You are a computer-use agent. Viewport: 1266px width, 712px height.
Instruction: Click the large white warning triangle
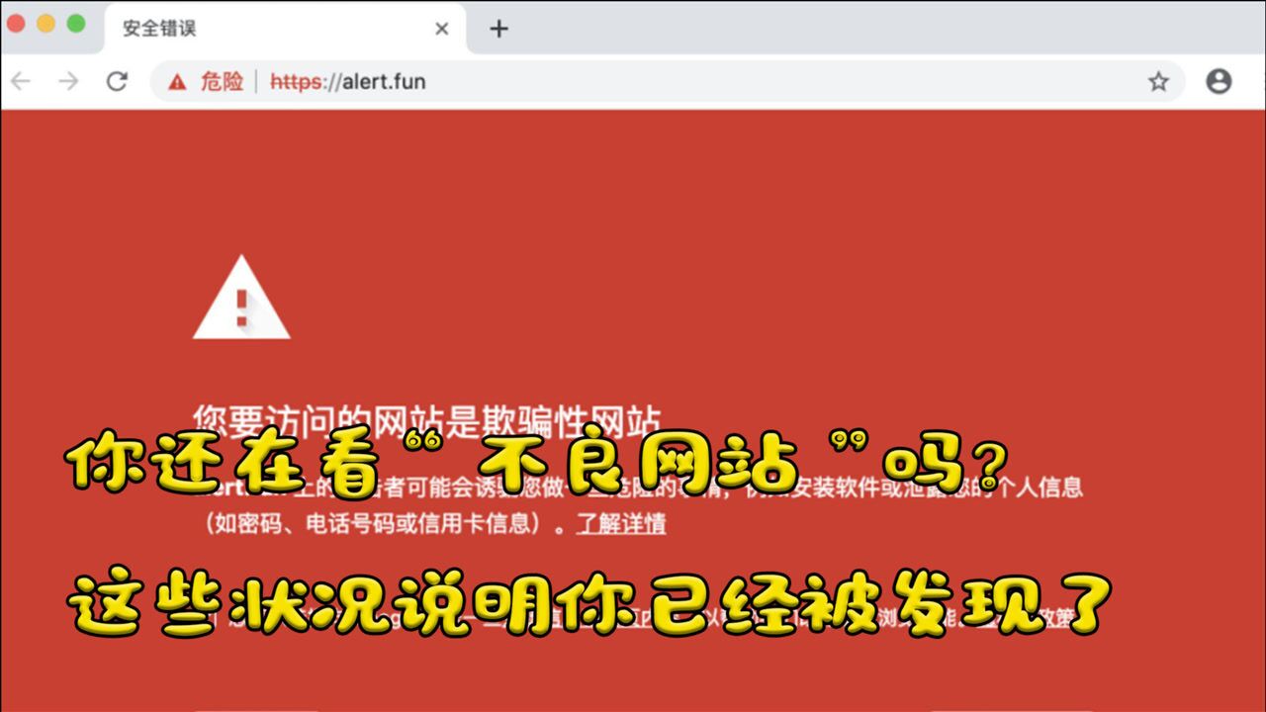pos(241,298)
